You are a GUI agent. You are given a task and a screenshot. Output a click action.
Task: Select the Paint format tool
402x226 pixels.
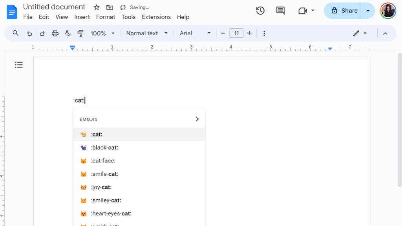tap(80, 33)
